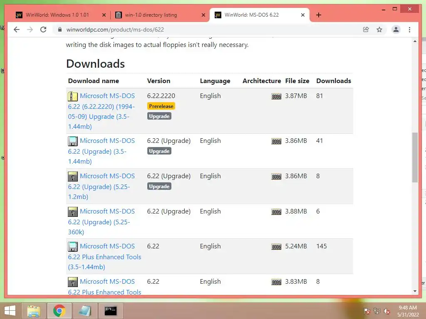Screen dimensions: 426x319
Task: Share this page using the share icon
Action: 366,29
